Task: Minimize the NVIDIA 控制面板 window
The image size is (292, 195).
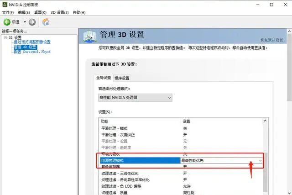Action: point(258,5)
